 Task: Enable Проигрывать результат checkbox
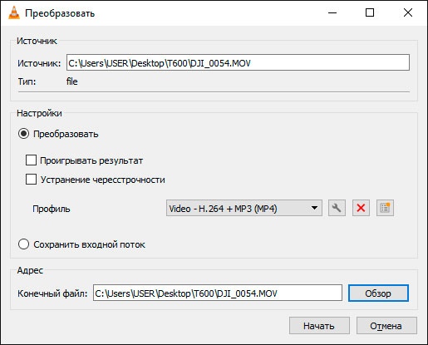31,160
